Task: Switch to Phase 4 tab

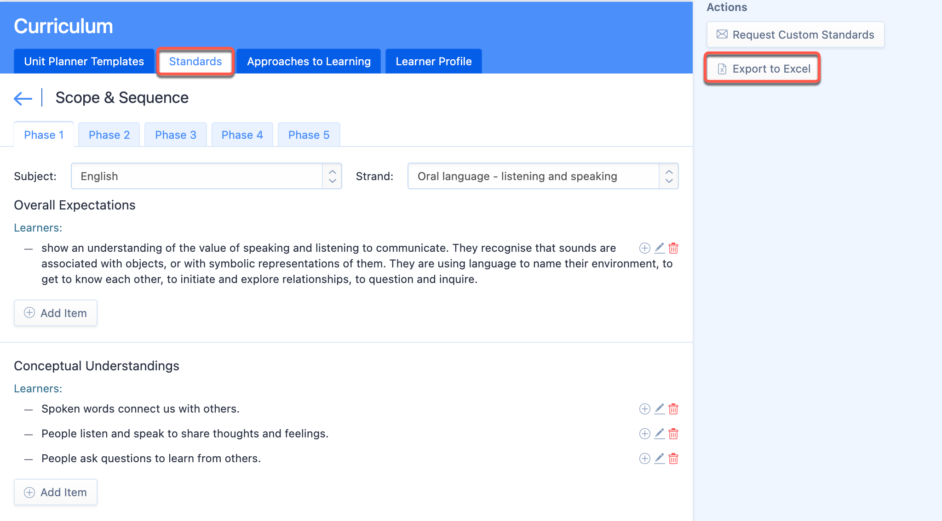Action: [x=242, y=135]
